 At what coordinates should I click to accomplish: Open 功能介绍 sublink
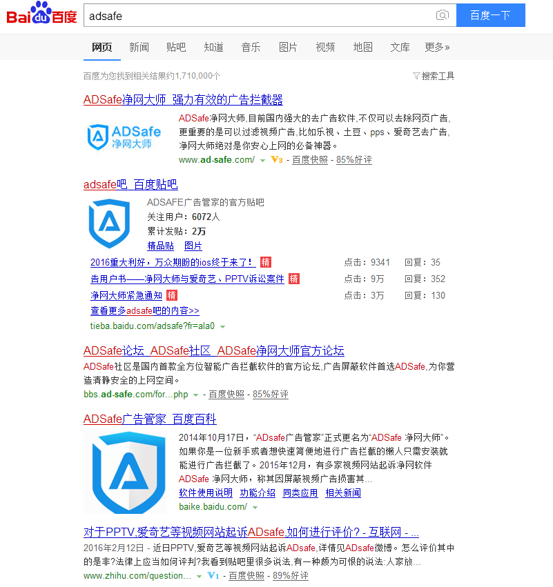coord(258,493)
